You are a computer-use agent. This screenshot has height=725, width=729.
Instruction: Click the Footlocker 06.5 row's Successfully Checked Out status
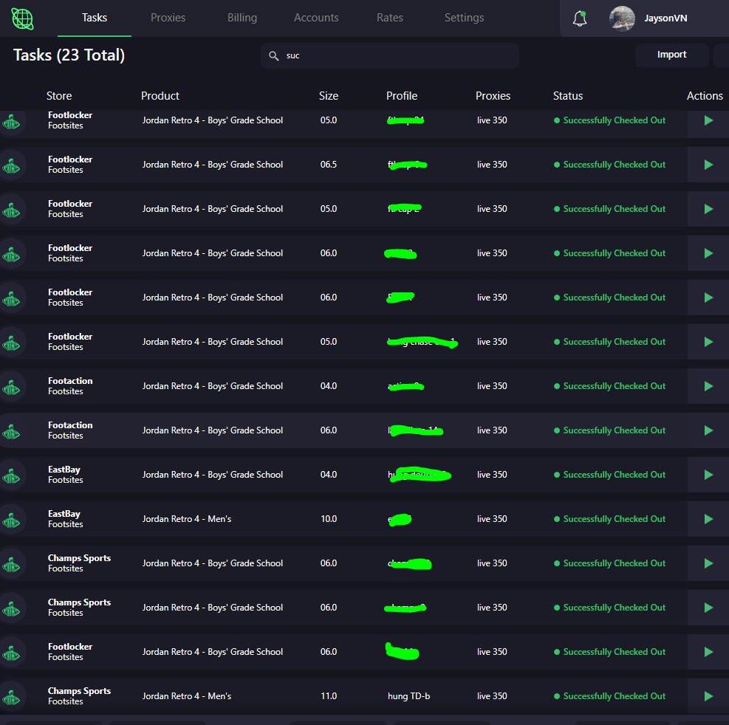609,165
